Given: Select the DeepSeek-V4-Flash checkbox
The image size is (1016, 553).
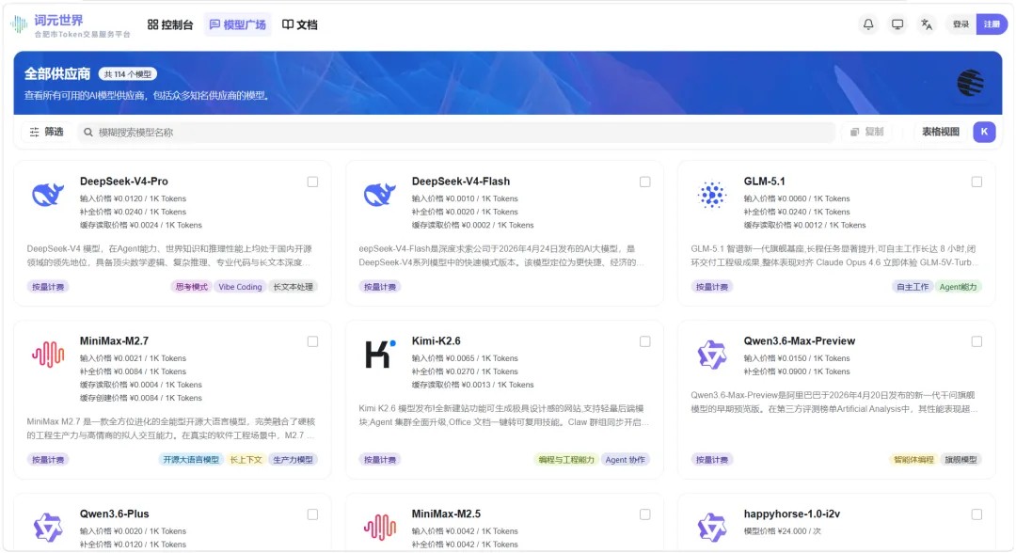Looking at the screenshot, I should 644,182.
